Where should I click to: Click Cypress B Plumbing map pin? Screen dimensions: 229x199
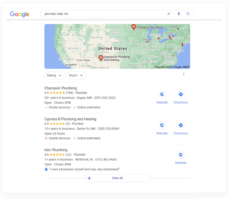(x=101, y=58)
